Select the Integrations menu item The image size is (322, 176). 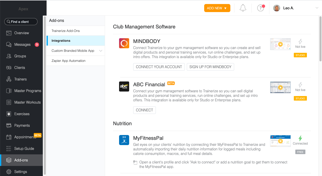[76, 41]
